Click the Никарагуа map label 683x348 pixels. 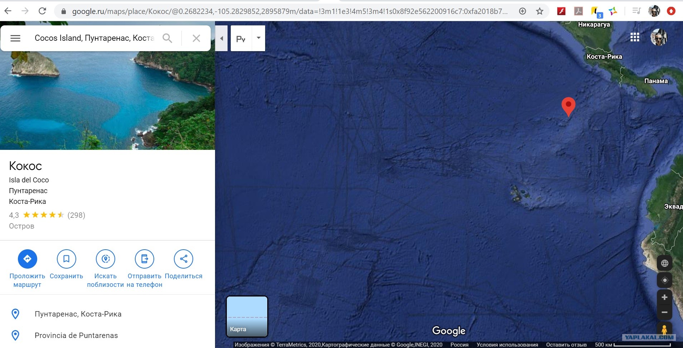click(594, 24)
